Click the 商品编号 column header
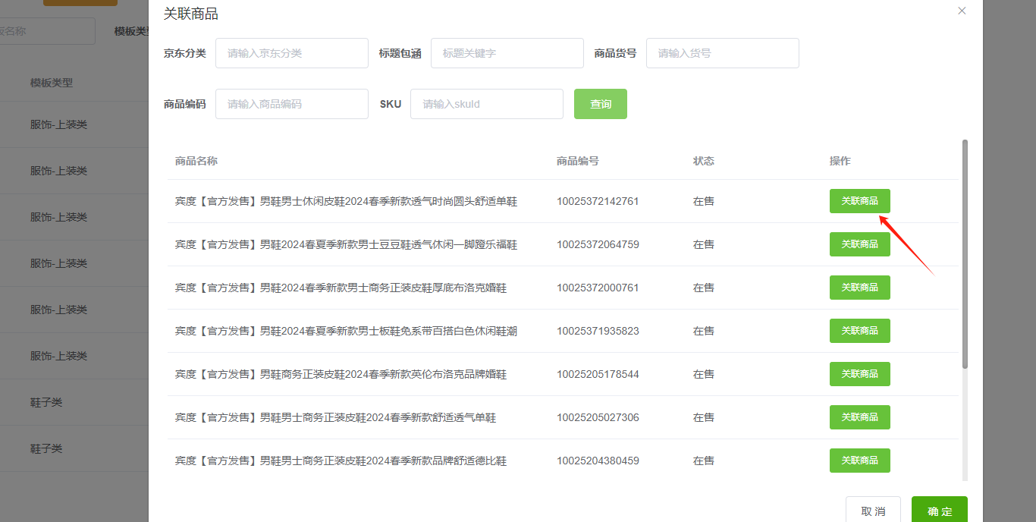The width and height of the screenshot is (1036, 522). point(577,161)
